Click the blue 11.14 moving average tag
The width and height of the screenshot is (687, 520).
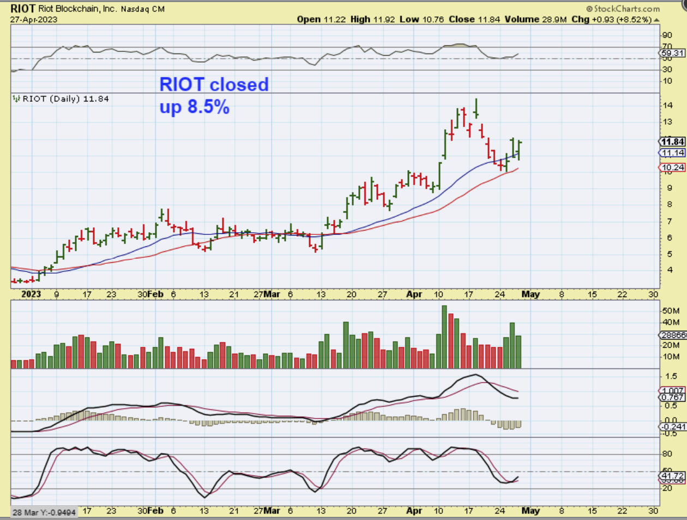[x=673, y=153]
